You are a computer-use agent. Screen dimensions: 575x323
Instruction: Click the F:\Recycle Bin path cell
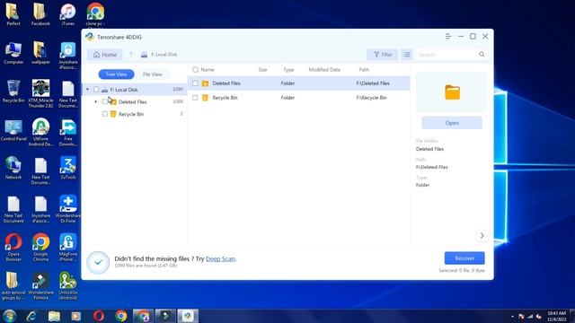[371, 98]
